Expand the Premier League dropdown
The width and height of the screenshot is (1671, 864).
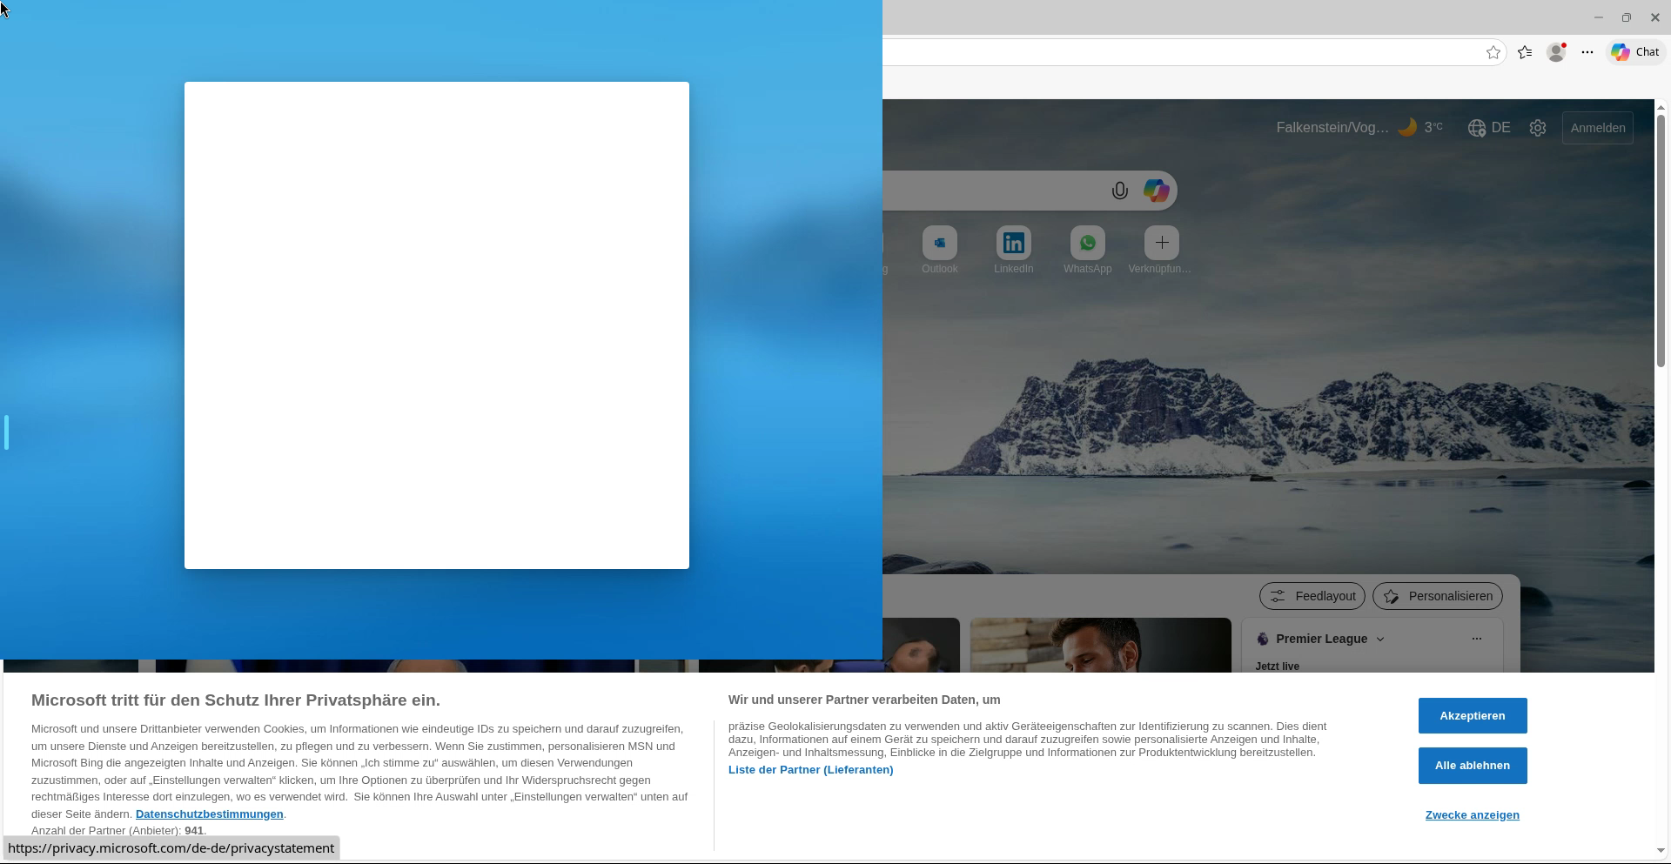(x=1380, y=640)
